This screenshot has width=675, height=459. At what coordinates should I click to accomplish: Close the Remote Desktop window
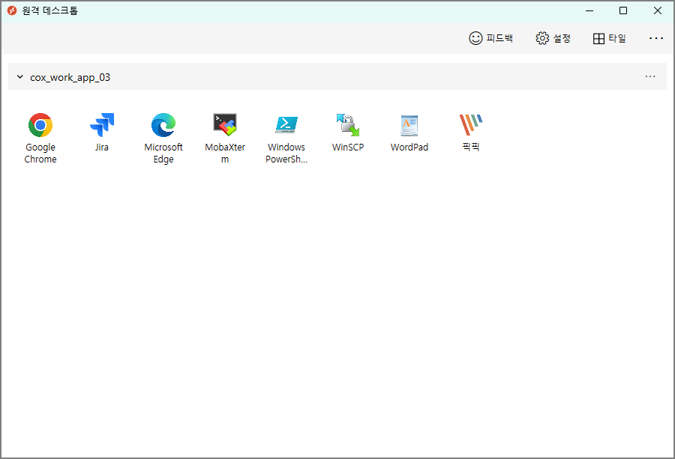[x=657, y=10]
